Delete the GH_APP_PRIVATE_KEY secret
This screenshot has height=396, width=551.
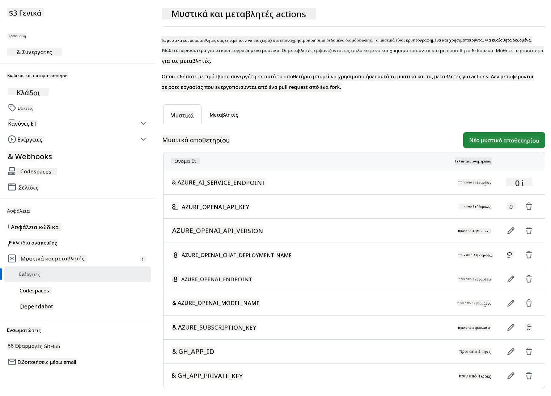529,376
